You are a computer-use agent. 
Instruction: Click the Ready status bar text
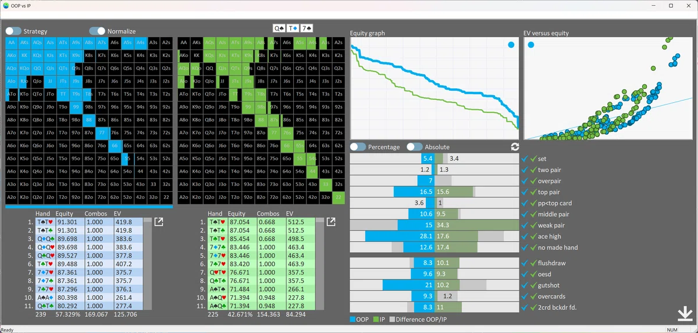click(7, 330)
